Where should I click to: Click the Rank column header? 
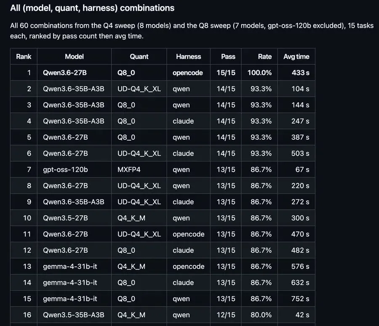click(x=24, y=56)
